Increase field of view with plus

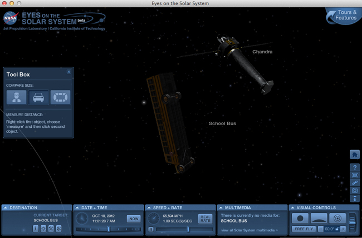pyautogui.click(x=343, y=229)
